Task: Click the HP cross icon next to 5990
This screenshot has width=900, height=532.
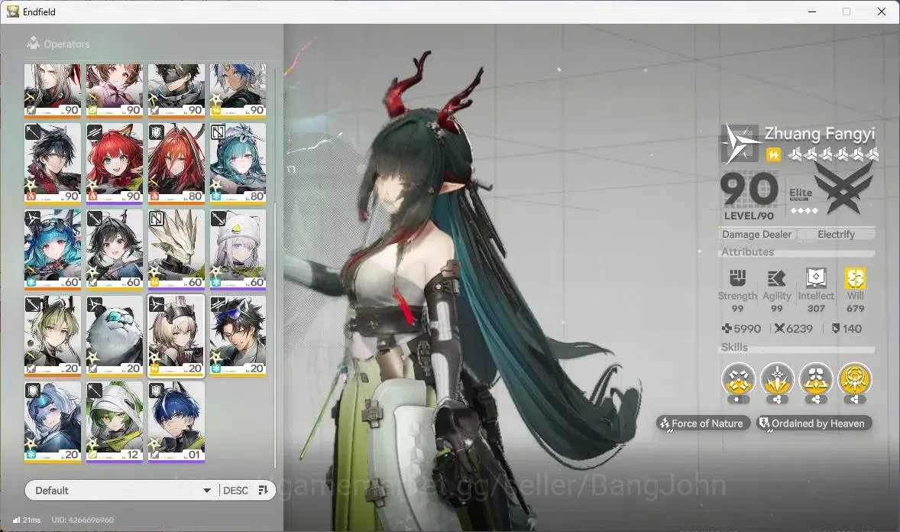Action: [x=727, y=329]
